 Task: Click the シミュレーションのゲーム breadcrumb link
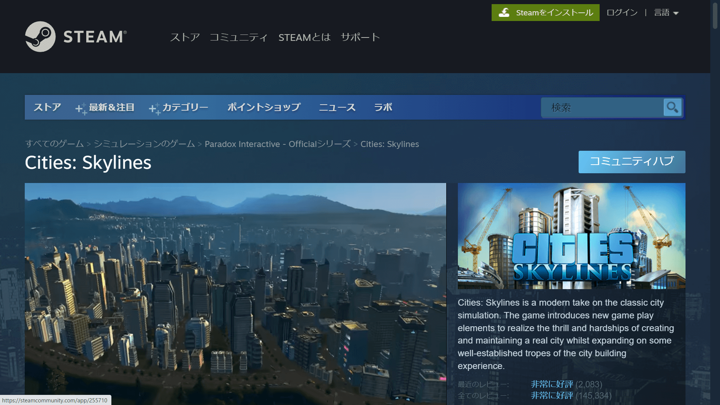tap(144, 144)
